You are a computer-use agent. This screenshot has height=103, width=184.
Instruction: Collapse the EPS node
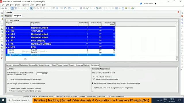coord(7,47)
